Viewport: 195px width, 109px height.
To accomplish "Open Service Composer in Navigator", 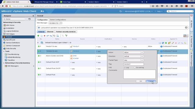I will (13, 46).
